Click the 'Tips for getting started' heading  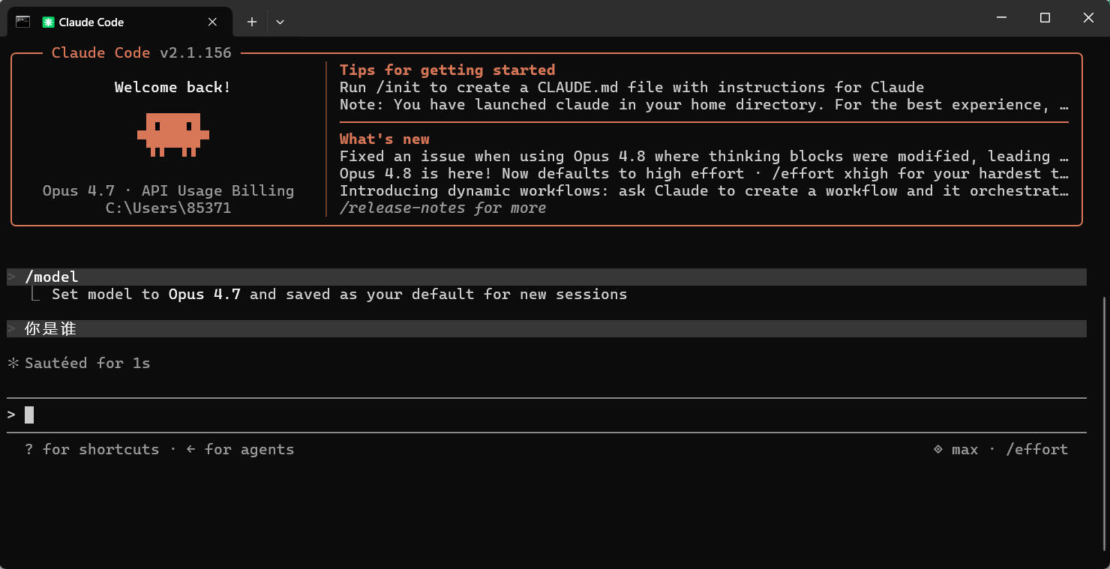(447, 70)
